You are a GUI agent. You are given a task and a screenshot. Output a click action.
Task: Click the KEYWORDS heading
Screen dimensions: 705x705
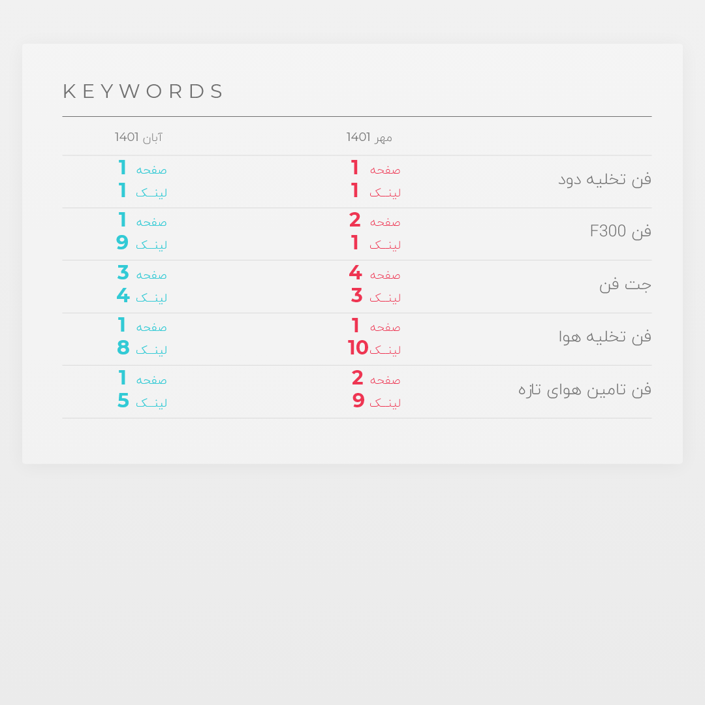142,91
